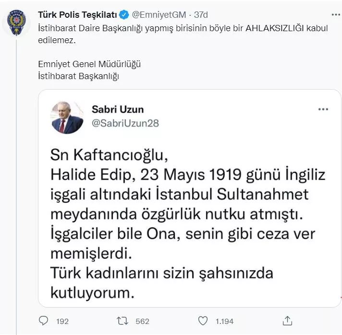Click the 'Türk kadınlarını sizin şahsınızda' line
This screenshot has height=335, width=342.
click(161, 273)
